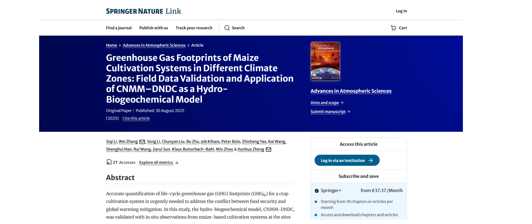Image resolution: width=532 pixels, height=224 pixels.
Task: Click the Log in link
Action: [401, 11]
